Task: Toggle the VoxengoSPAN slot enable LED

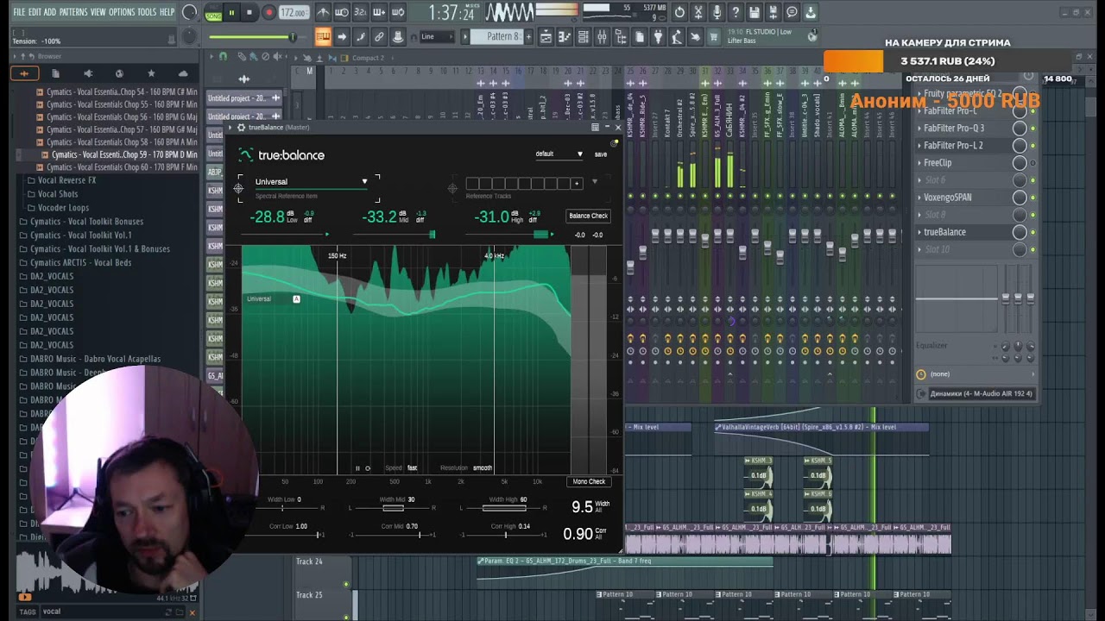Action: coord(1032,198)
